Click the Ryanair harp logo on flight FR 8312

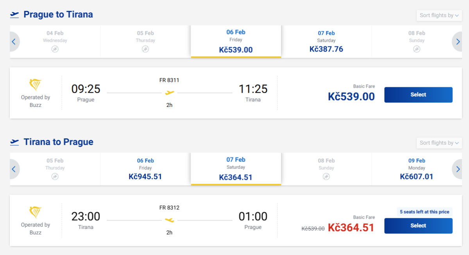coord(36,212)
